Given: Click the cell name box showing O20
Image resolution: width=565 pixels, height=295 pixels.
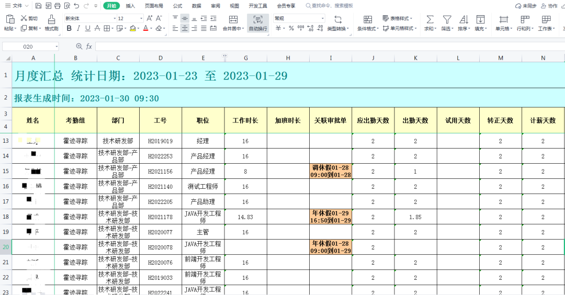Looking at the screenshot, I should coord(28,47).
